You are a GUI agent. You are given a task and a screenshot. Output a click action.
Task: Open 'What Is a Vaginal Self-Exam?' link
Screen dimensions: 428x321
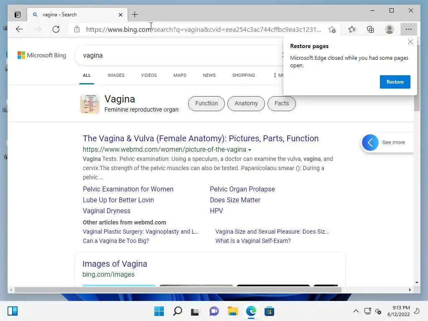253,241
